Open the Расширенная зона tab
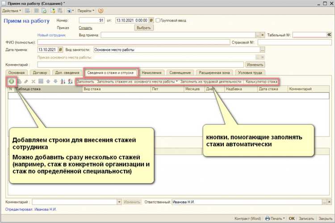The width and height of the screenshot is (335, 223). point(214,73)
